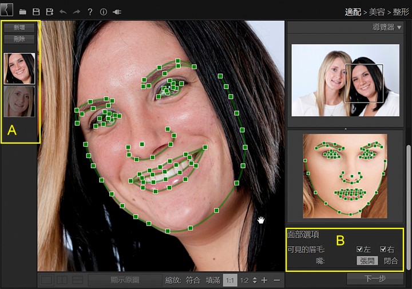This screenshot has width=412, height=289.
Task: Select the blonde woman face thumbnail
Action: (x=19, y=101)
